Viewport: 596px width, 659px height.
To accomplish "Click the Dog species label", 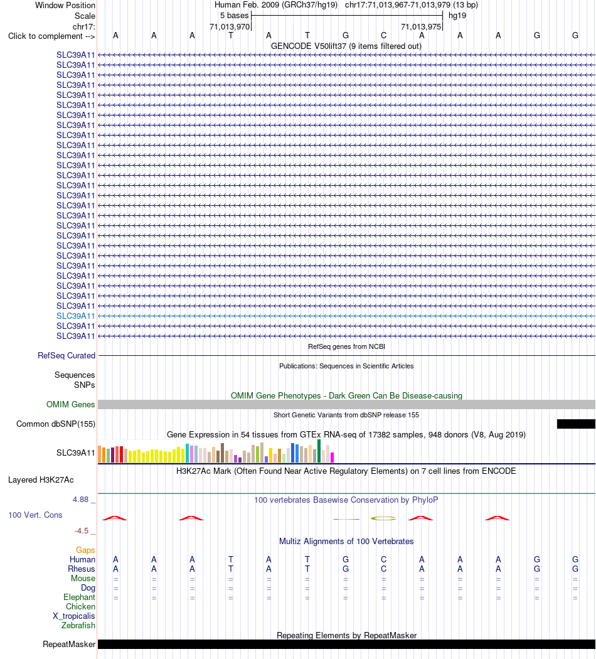I will click(x=88, y=588).
